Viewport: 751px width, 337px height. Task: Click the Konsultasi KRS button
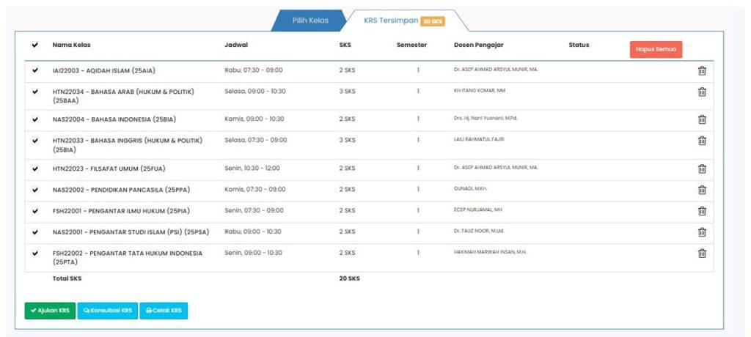click(x=107, y=311)
